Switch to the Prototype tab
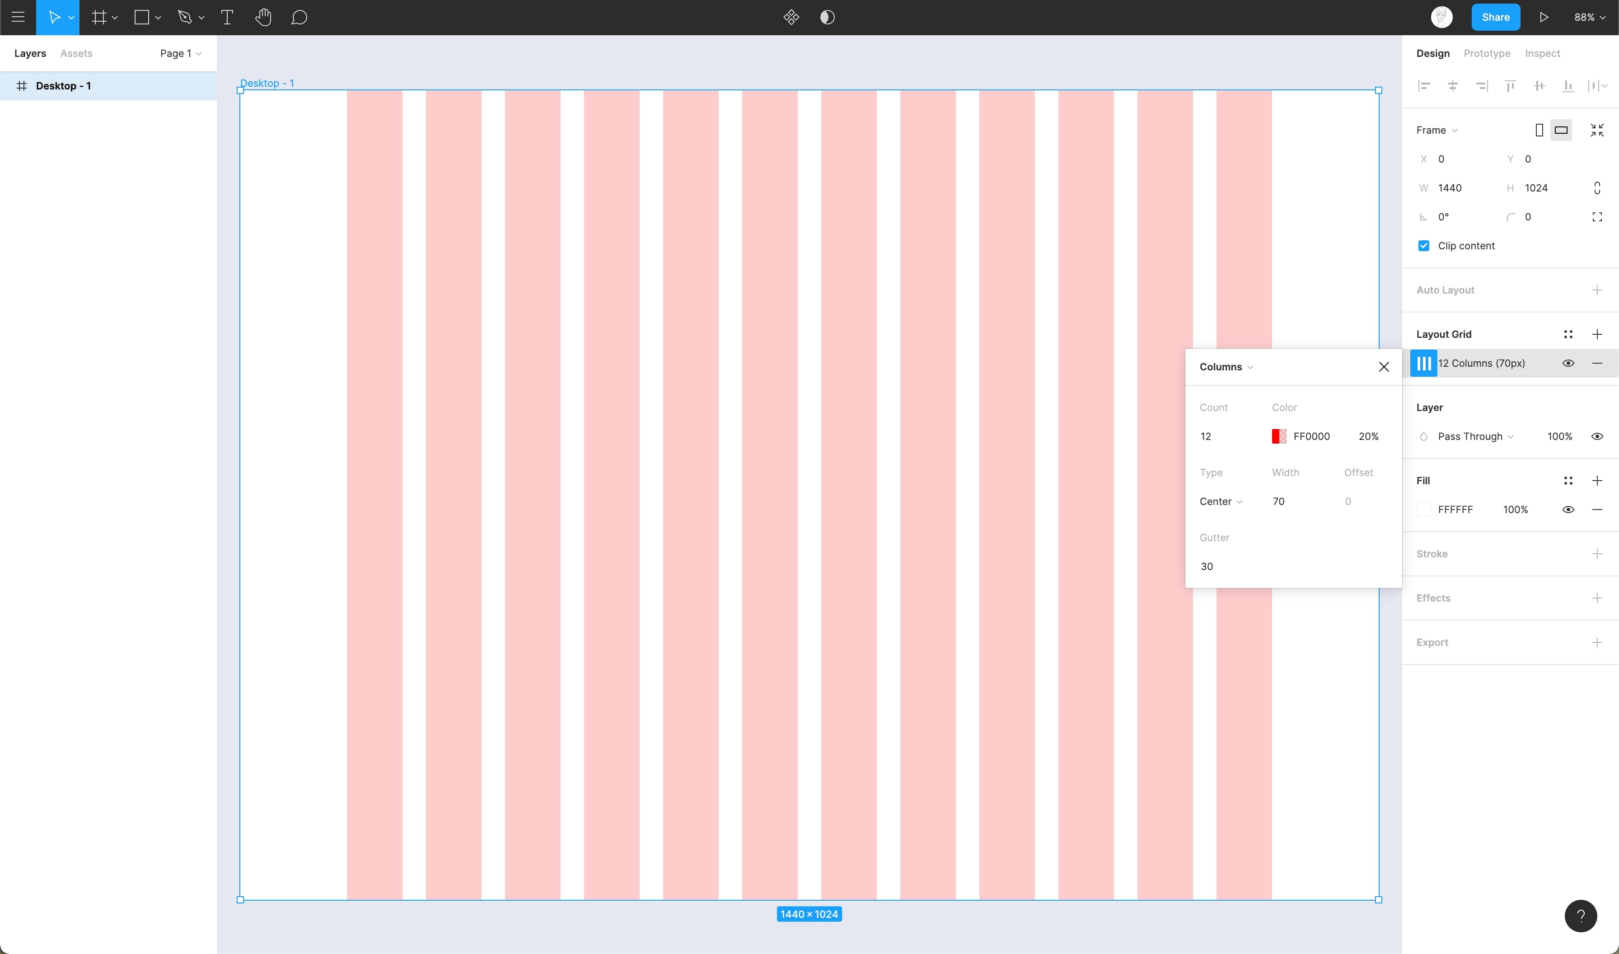1619x954 pixels. tap(1486, 52)
